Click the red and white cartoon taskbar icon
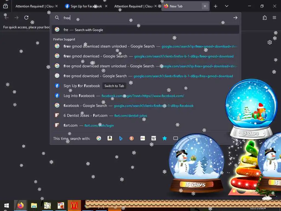281x211 pixels. [x=61, y=206]
